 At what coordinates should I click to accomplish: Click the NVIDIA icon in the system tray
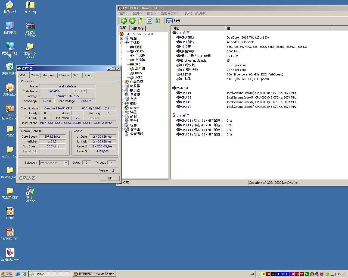pyautogui.click(x=327, y=274)
